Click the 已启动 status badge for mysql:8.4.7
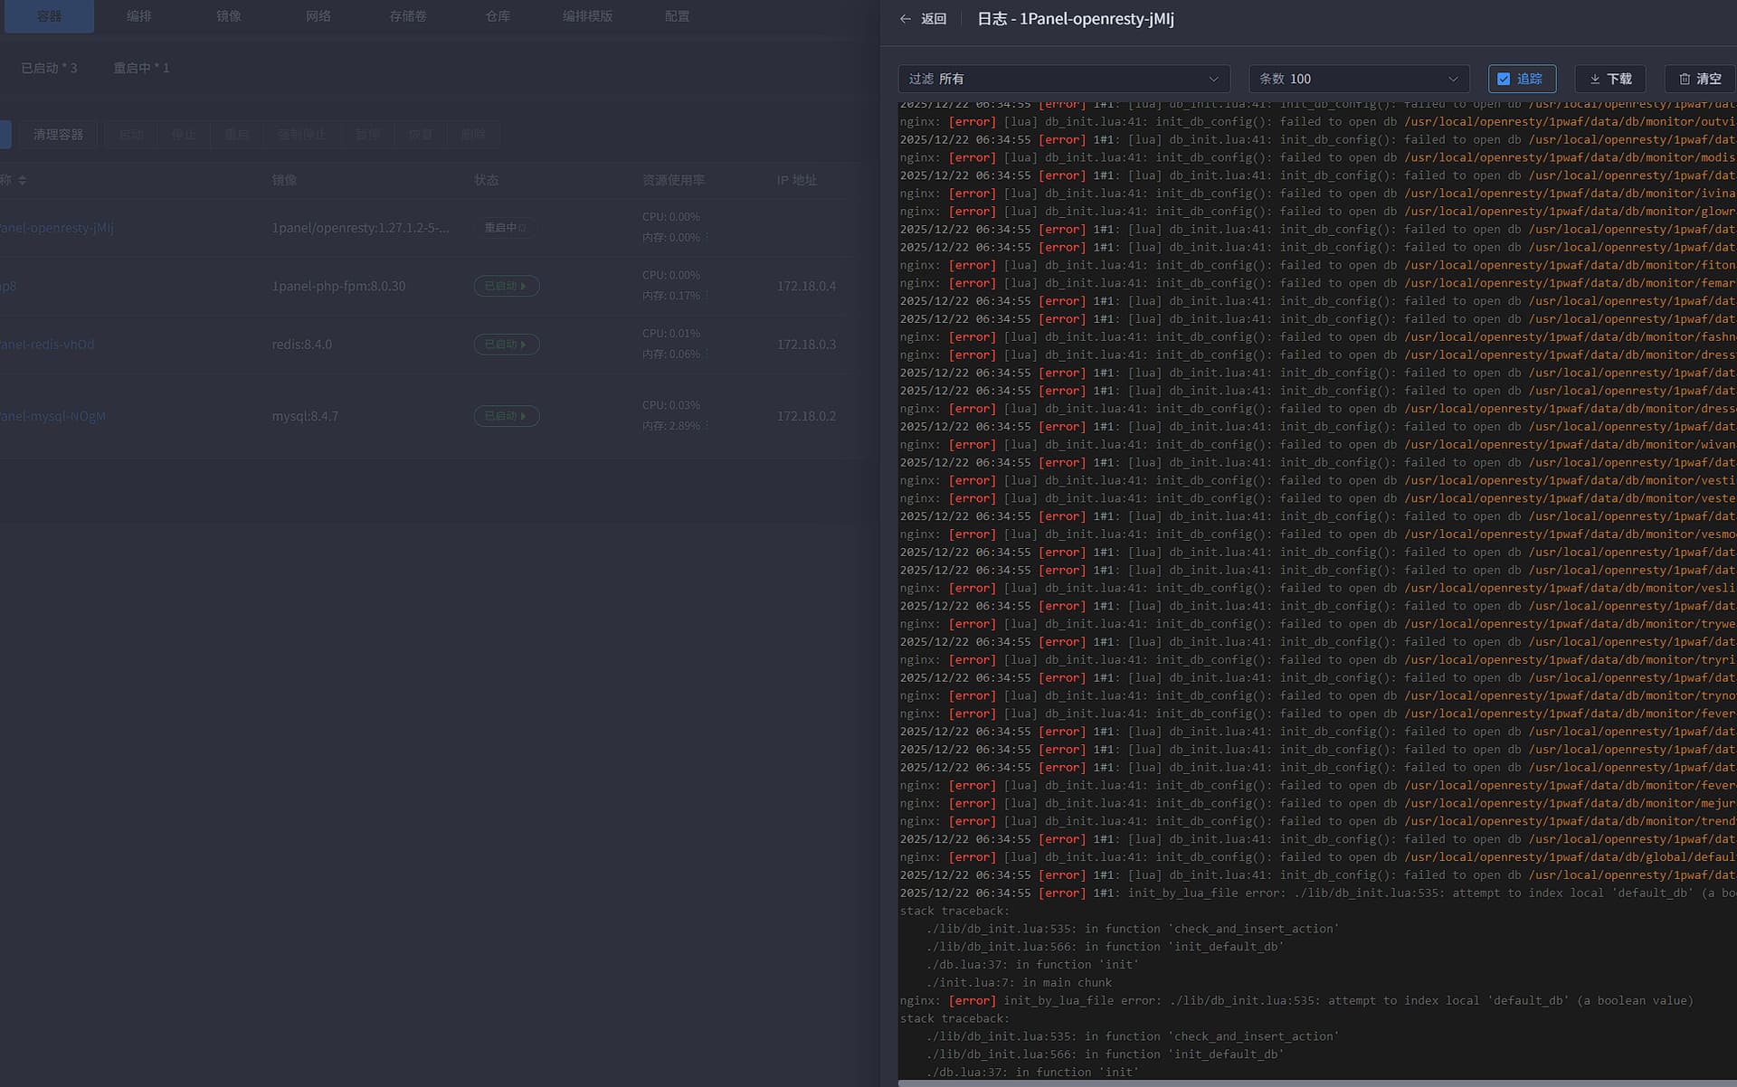The image size is (1737, 1087). (x=506, y=416)
